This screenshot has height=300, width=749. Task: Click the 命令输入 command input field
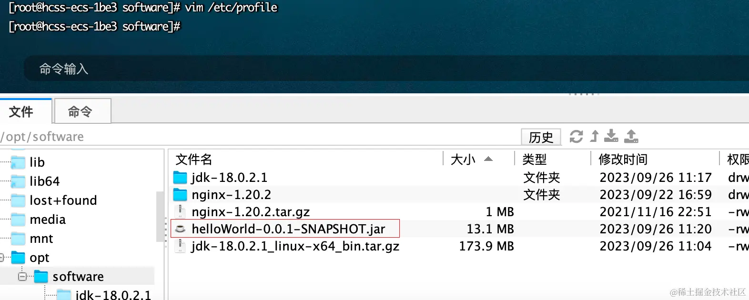coord(386,69)
